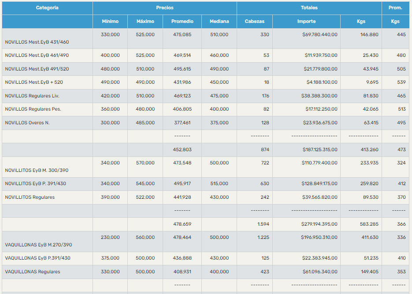Select the Importe column header
The height and width of the screenshot is (294, 412).
[306, 22]
